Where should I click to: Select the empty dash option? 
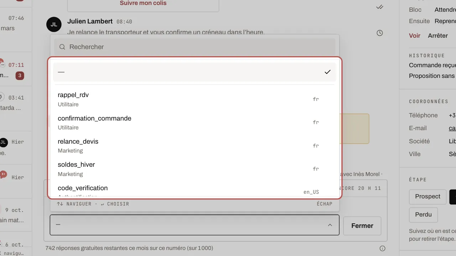coord(195,72)
